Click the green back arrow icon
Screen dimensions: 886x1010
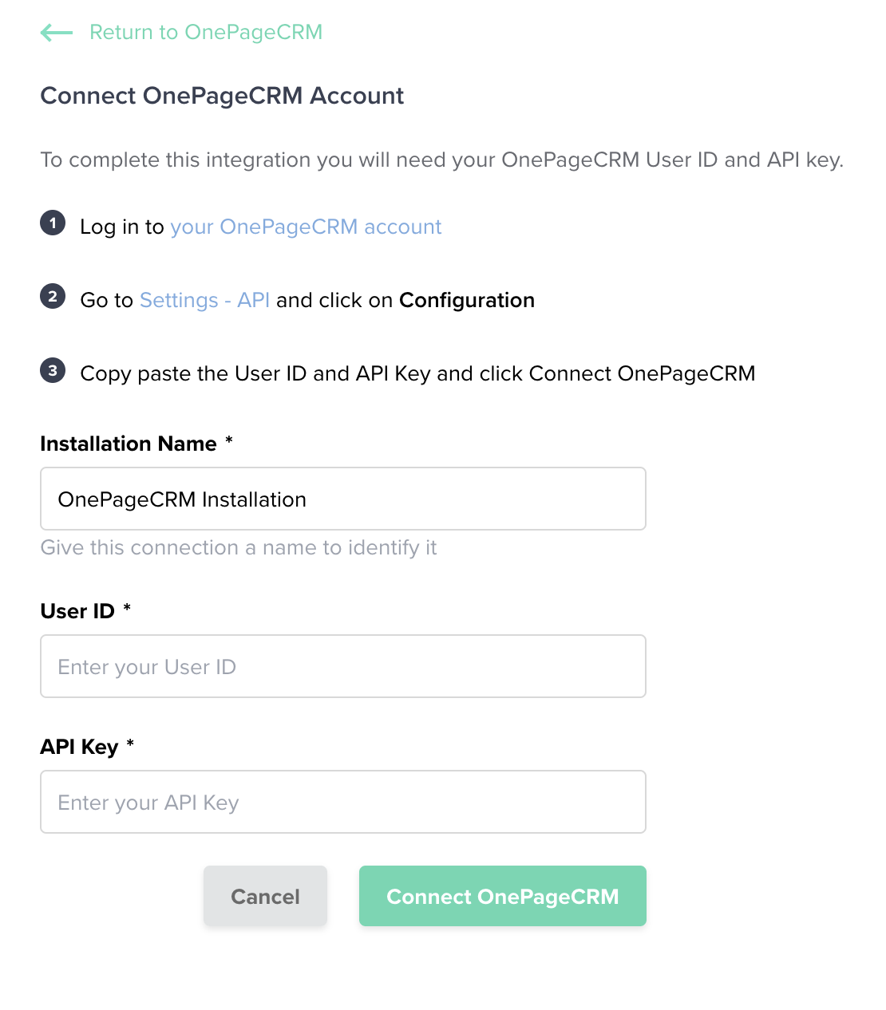[x=55, y=32]
